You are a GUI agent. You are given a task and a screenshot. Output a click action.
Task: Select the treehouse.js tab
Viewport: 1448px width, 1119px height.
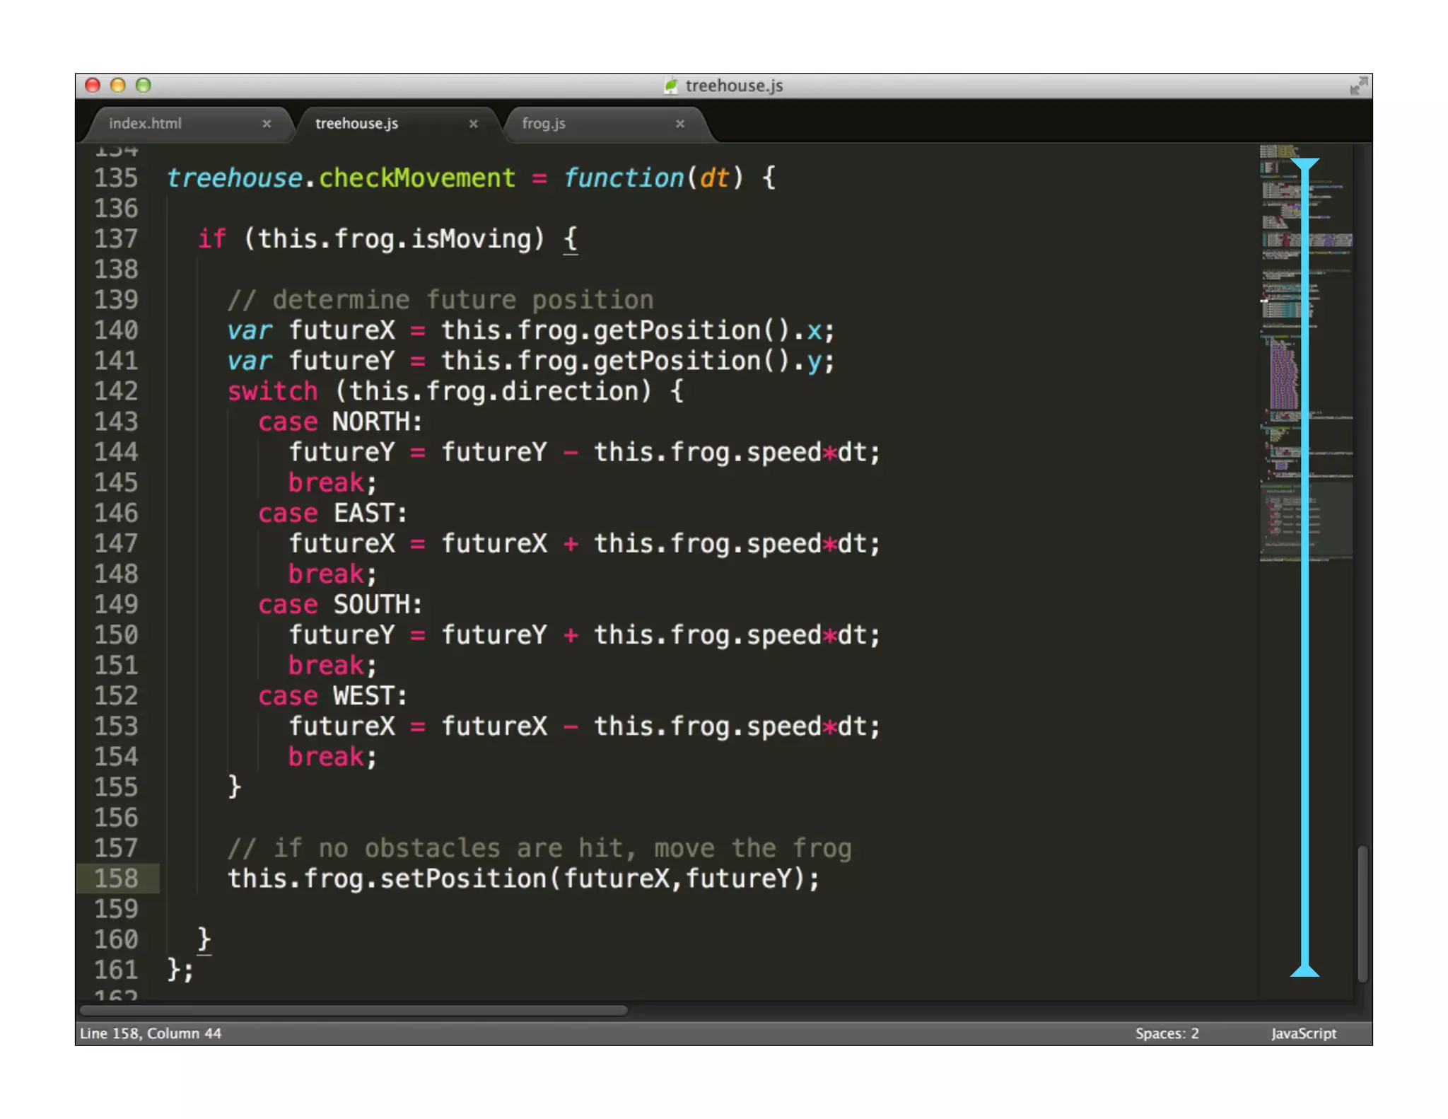pos(356,124)
